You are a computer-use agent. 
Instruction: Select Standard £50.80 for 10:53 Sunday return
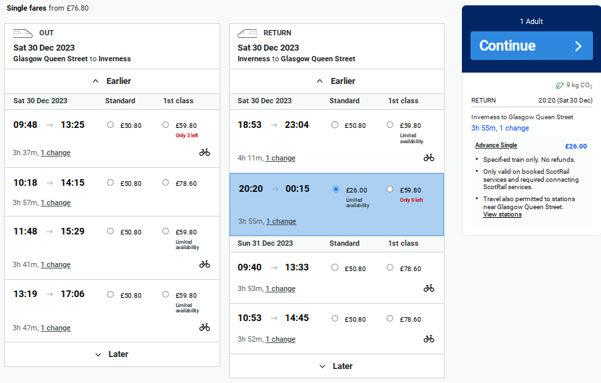coord(335,319)
